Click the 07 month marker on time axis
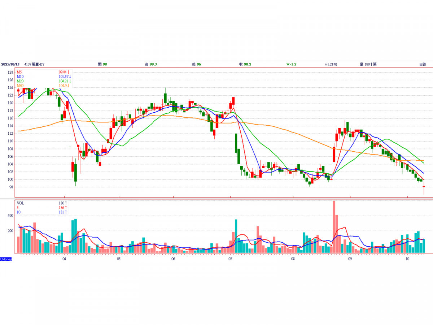This screenshot has height=325, width=433. [231, 259]
